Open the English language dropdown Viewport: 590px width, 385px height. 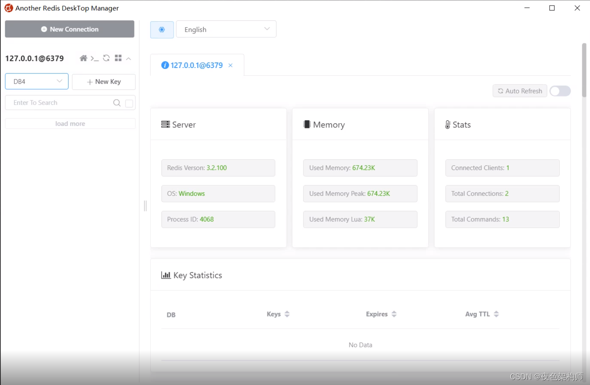coord(226,29)
